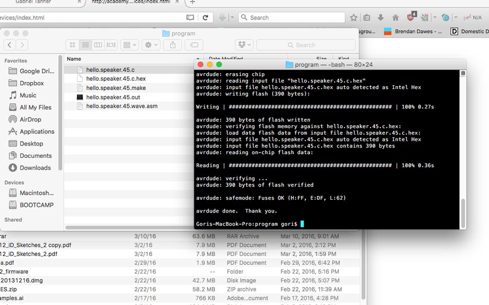489x305 pixels.
Task: Click Finder horizontal scrollbar at bottom
Action: pos(129,227)
